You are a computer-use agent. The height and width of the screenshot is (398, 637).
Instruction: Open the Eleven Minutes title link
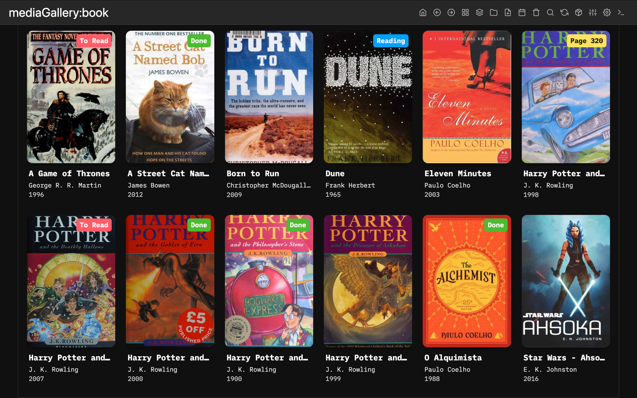click(458, 173)
